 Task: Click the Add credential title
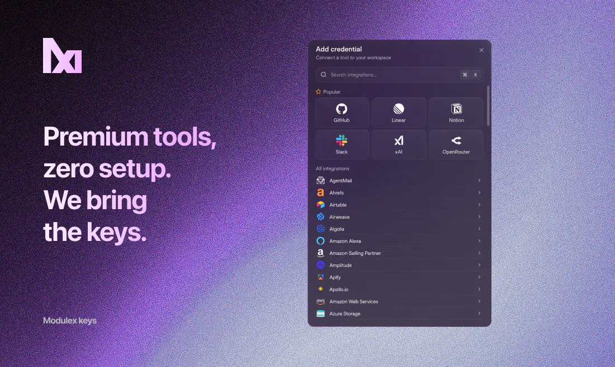pyautogui.click(x=339, y=49)
